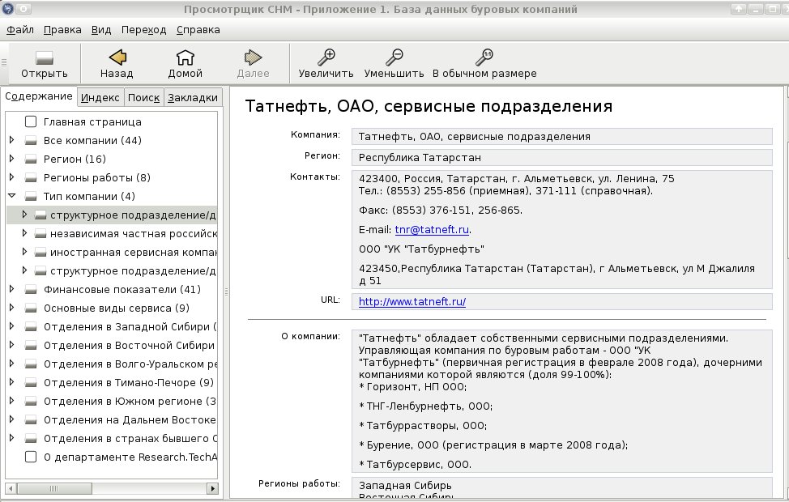Collapse the Тип компании (4) node
The image size is (789, 502).
pyautogui.click(x=11, y=196)
